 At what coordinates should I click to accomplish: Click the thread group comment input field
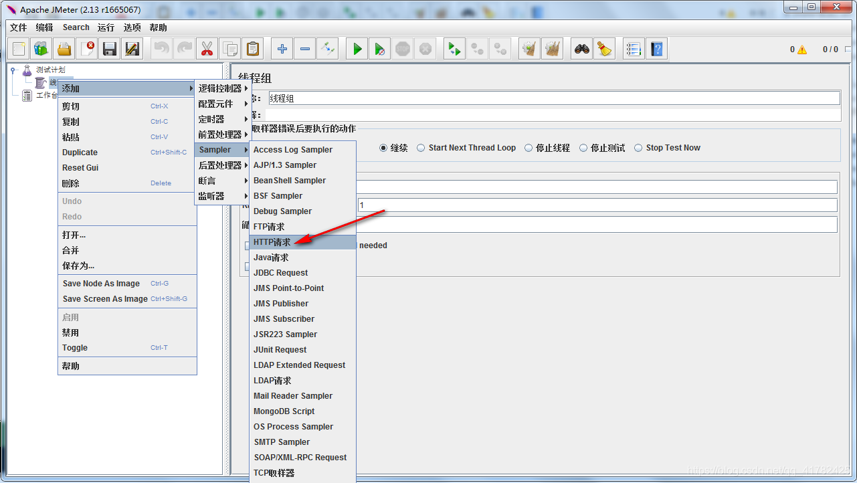tap(553, 115)
